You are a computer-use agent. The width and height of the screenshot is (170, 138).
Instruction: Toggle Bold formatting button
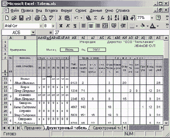pyautogui.click(x=61, y=26)
